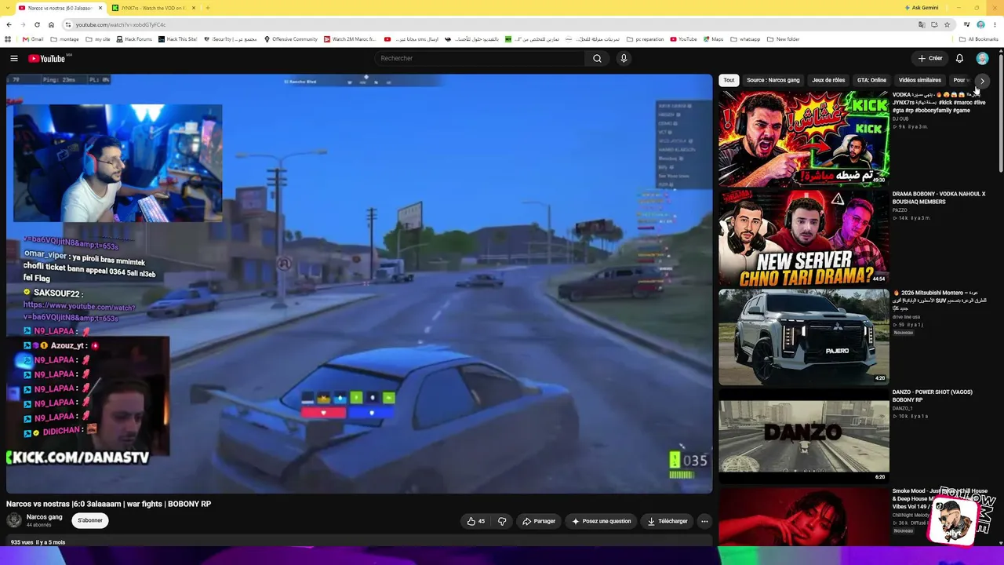Click the Posez une question button
This screenshot has width=1004, height=565.
tap(602, 521)
